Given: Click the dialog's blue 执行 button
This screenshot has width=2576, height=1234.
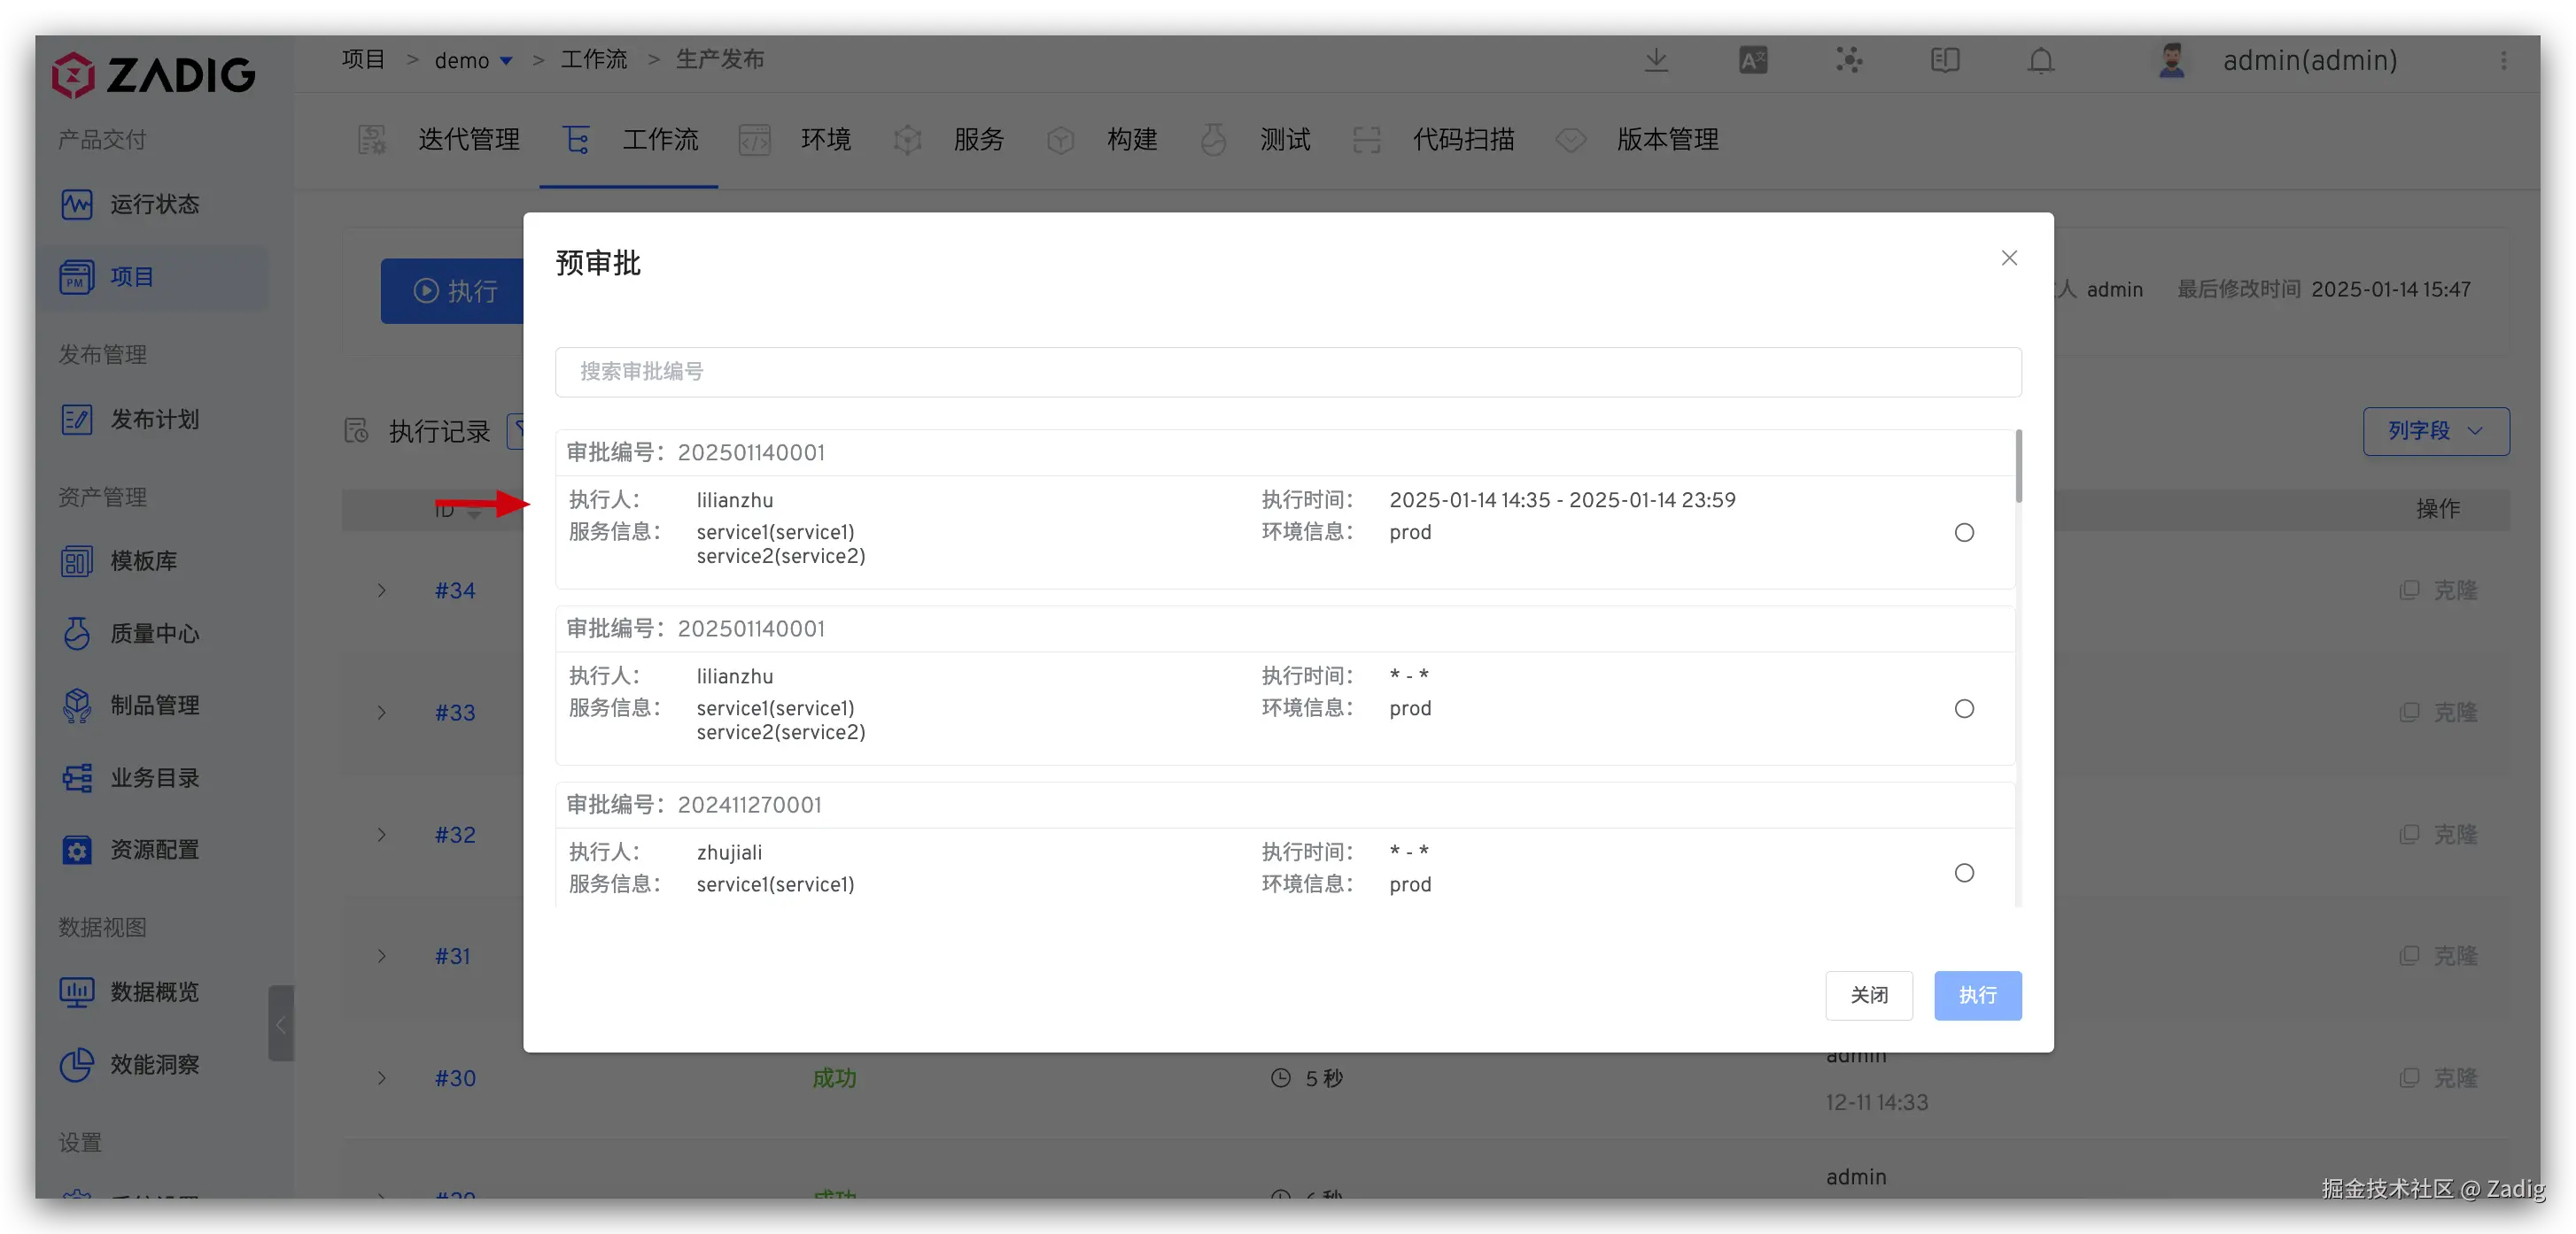Looking at the screenshot, I should (x=1976, y=995).
